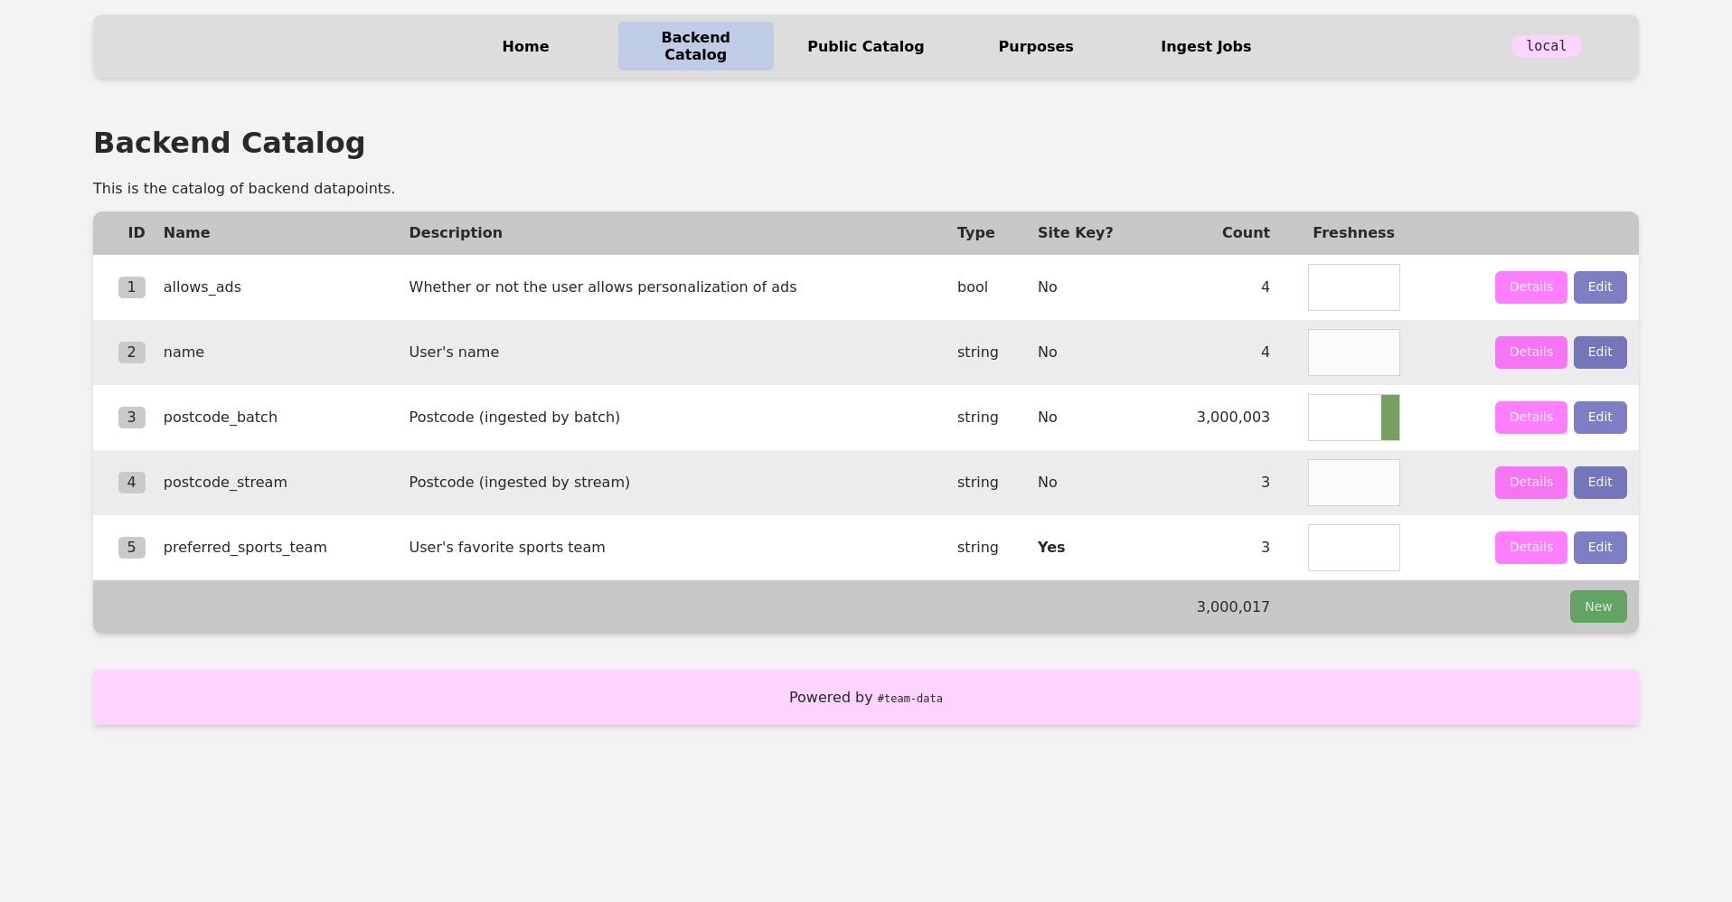Click the postcode_batch freshness chart
This screenshot has width=1732, height=902.
point(1353,418)
